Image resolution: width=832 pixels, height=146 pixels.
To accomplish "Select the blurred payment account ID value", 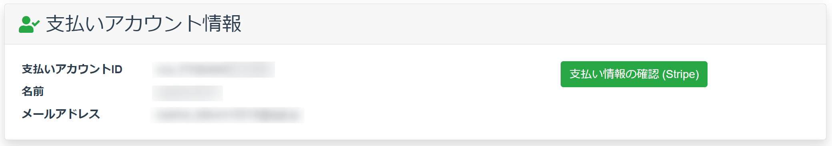I will pos(213,70).
